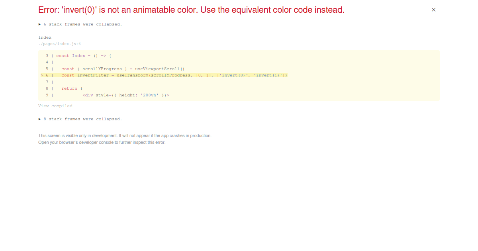Click the disclosure triangle before '8 stack frames'
The image size is (478, 251).
[x=39, y=119]
